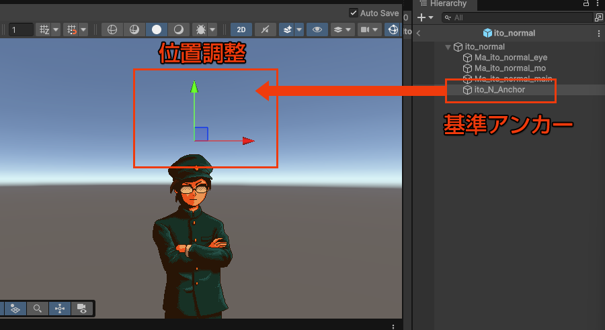Click the magnifier search icon in overlay toolbar
The height and width of the screenshot is (330, 605).
[38, 309]
